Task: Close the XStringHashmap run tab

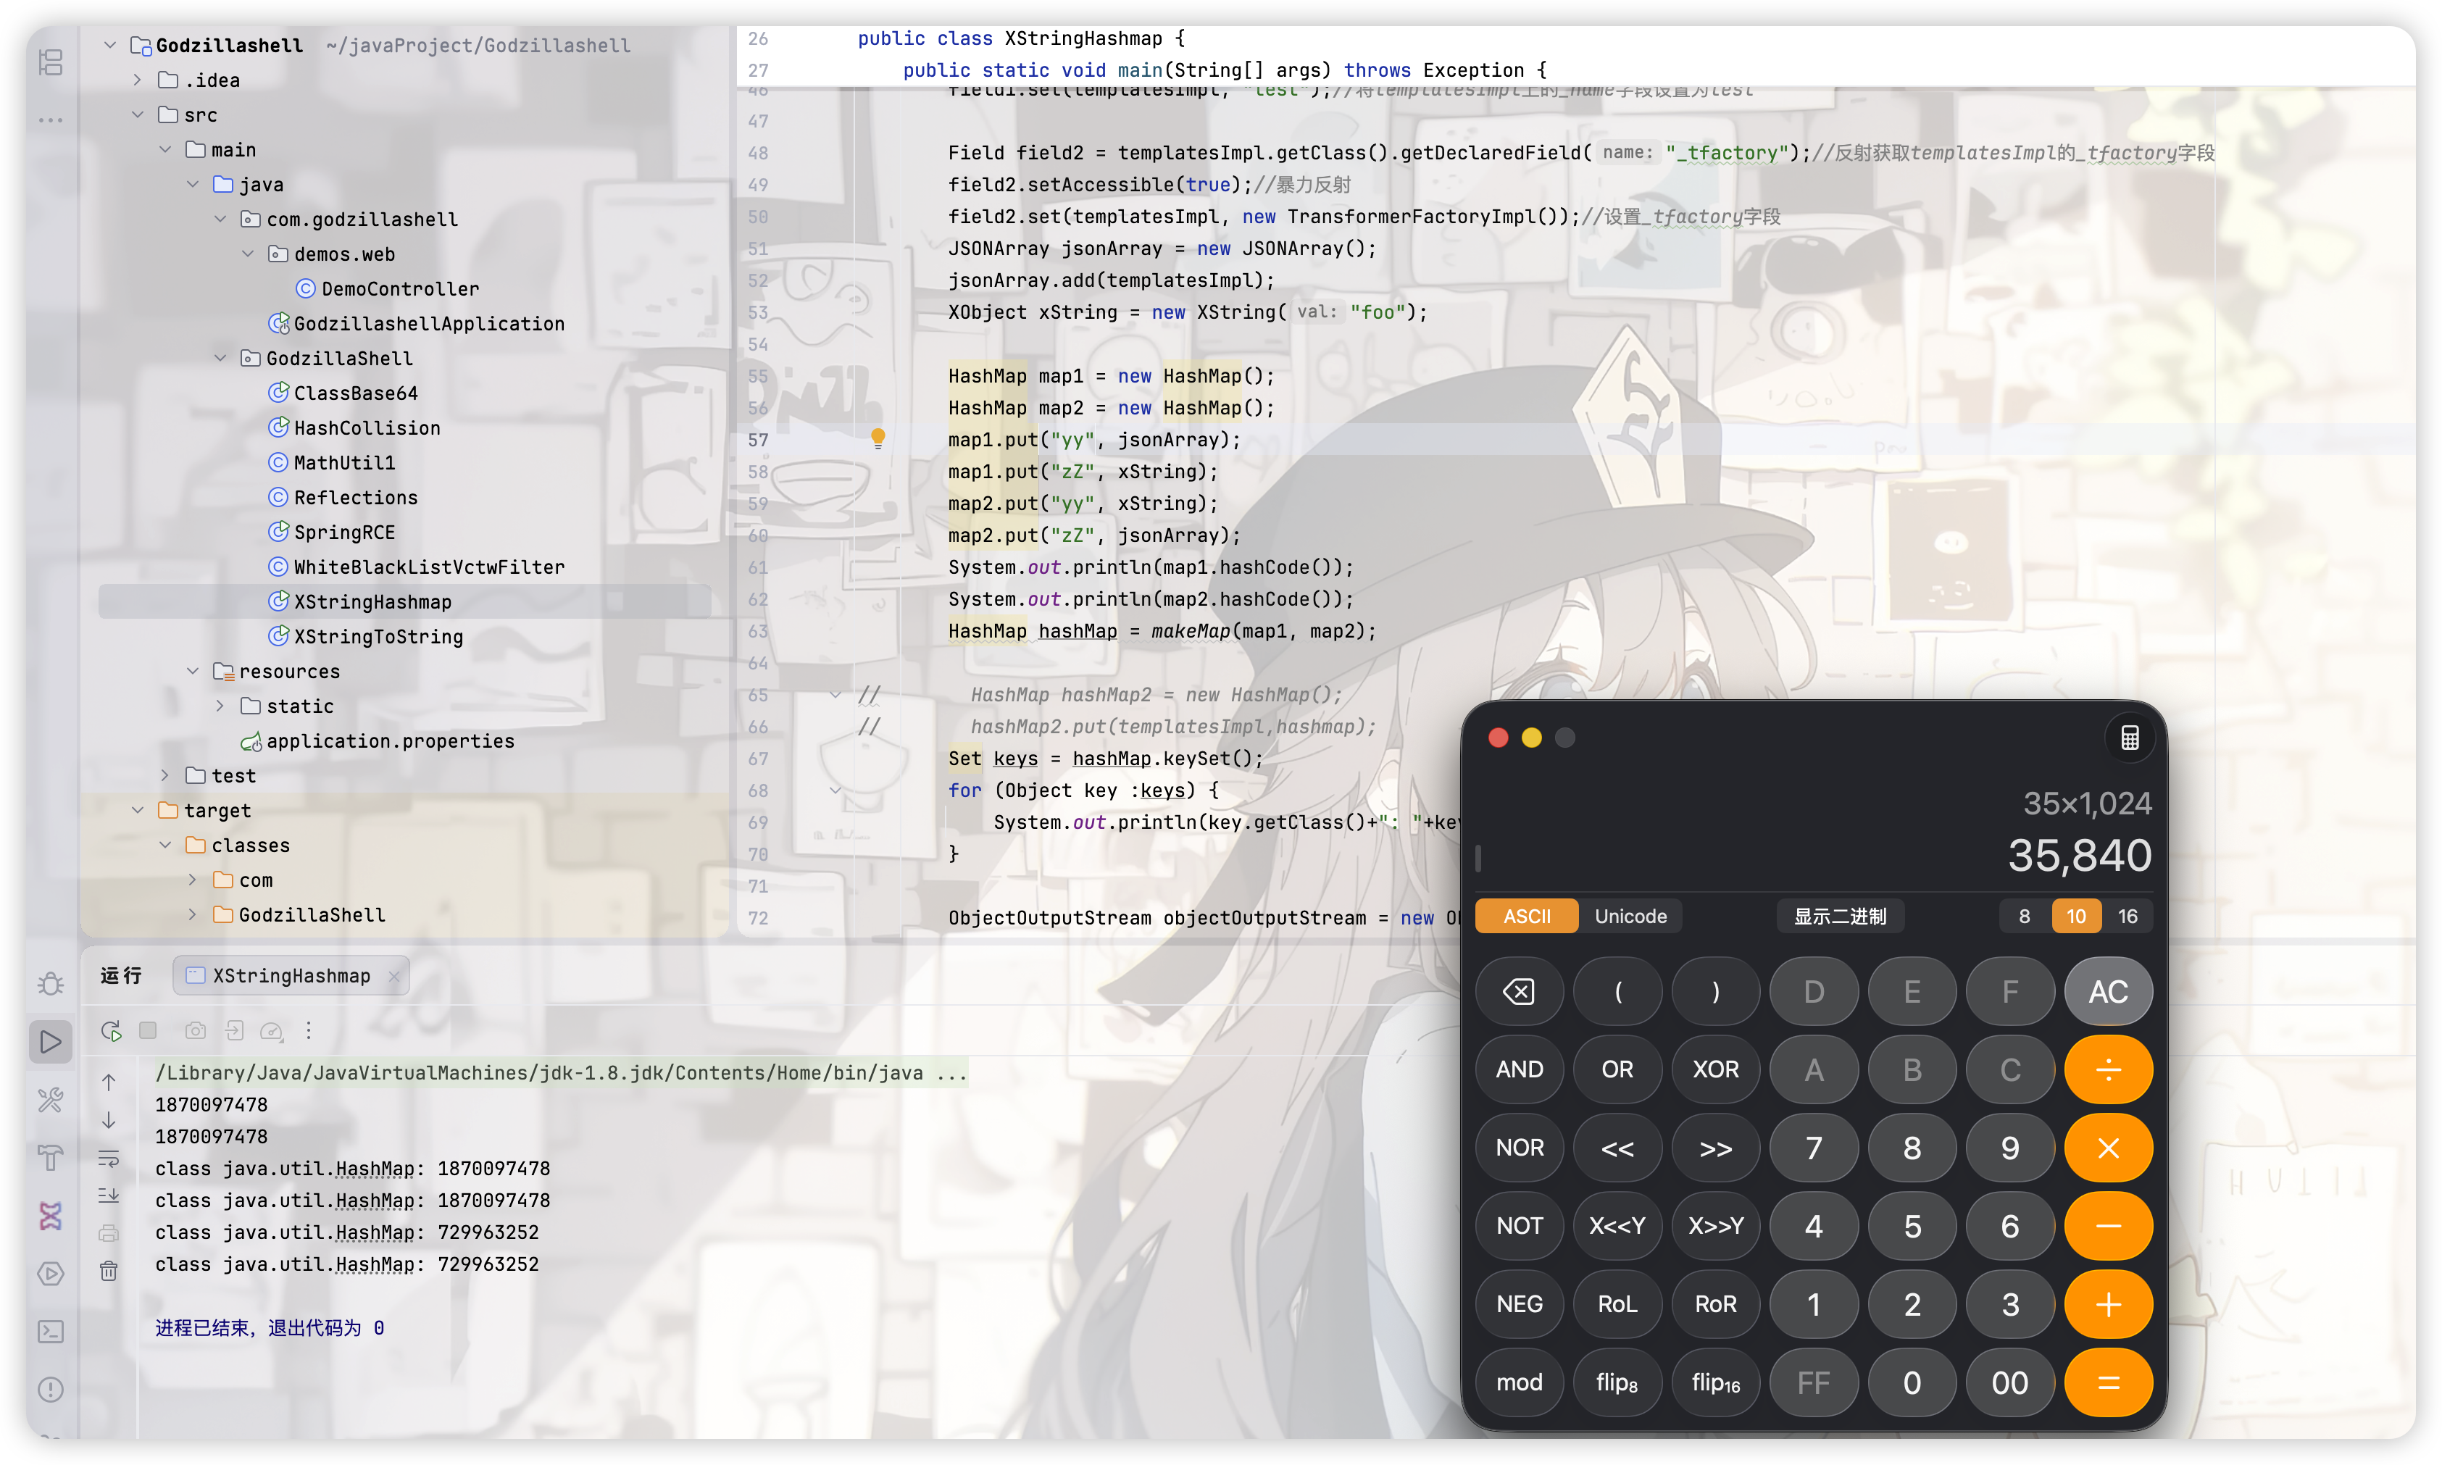Action: [x=395, y=975]
